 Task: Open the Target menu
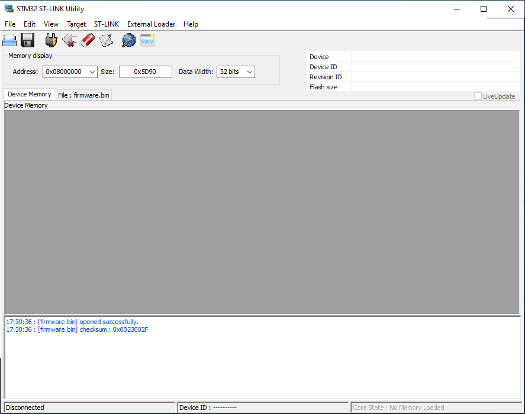76,24
